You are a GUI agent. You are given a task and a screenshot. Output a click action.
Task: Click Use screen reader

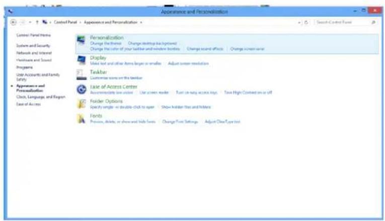(x=154, y=92)
